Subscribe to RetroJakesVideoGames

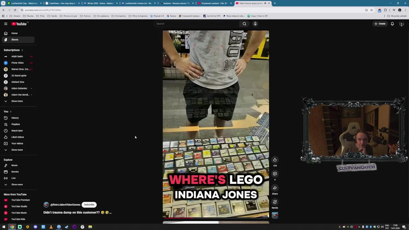click(89, 205)
